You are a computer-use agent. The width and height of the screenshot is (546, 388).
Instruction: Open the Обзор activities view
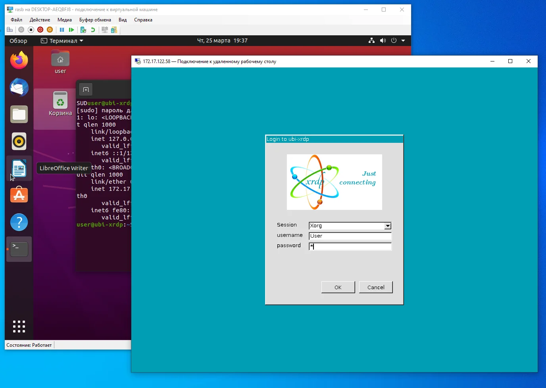(x=18, y=40)
